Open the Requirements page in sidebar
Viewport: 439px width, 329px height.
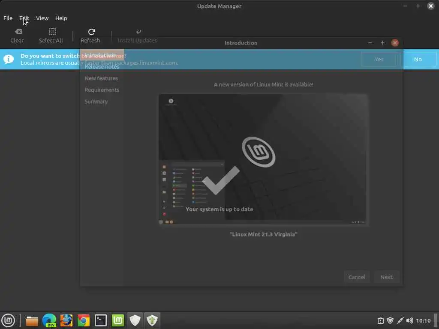(x=102, y=90)
